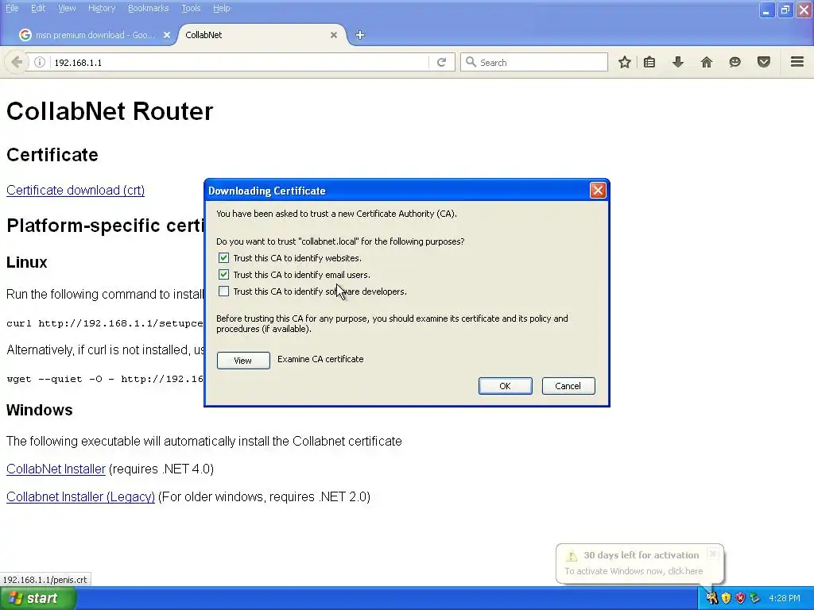Click the red shield security alert tray icon
The width and height of the screenshot is (814, 610).
740,598
